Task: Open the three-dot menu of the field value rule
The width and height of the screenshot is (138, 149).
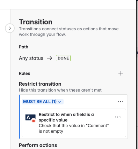Action: pyautogui.click(x=118, y=117)
